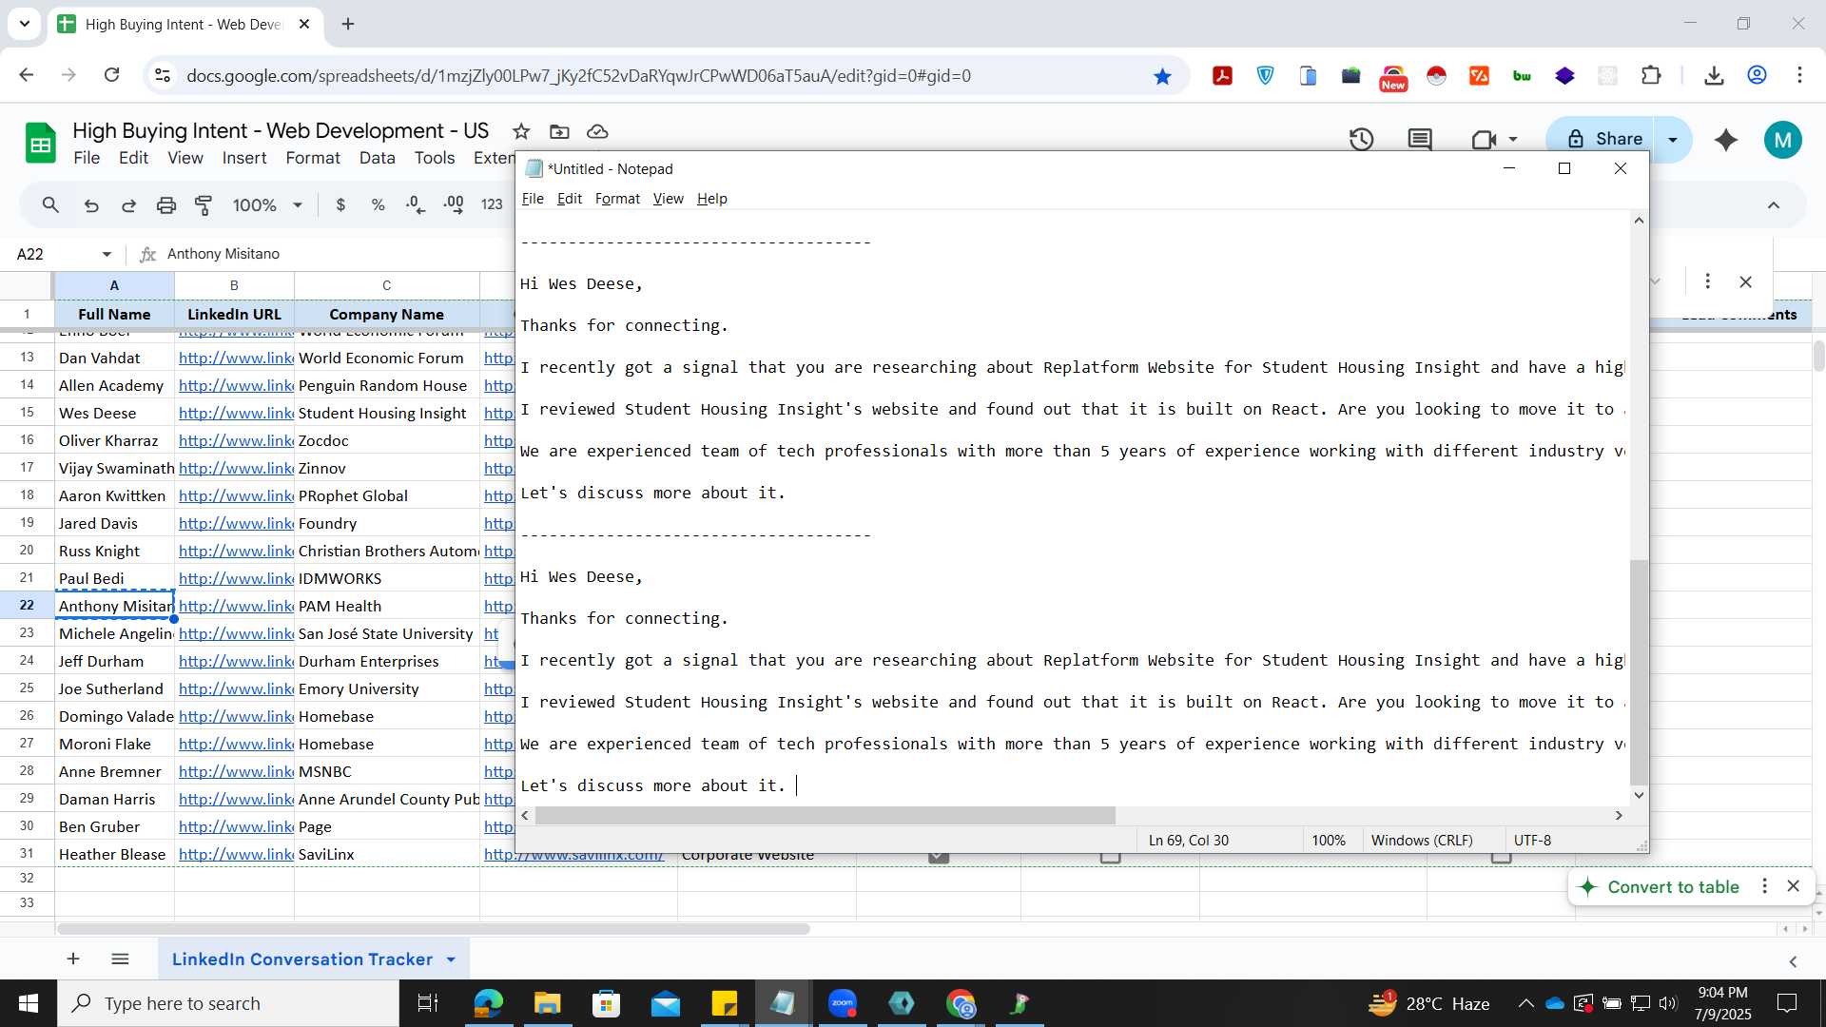1826x1027 pixels.
Task: Click the search menus magnifier icon
Action: pos(51,204)
